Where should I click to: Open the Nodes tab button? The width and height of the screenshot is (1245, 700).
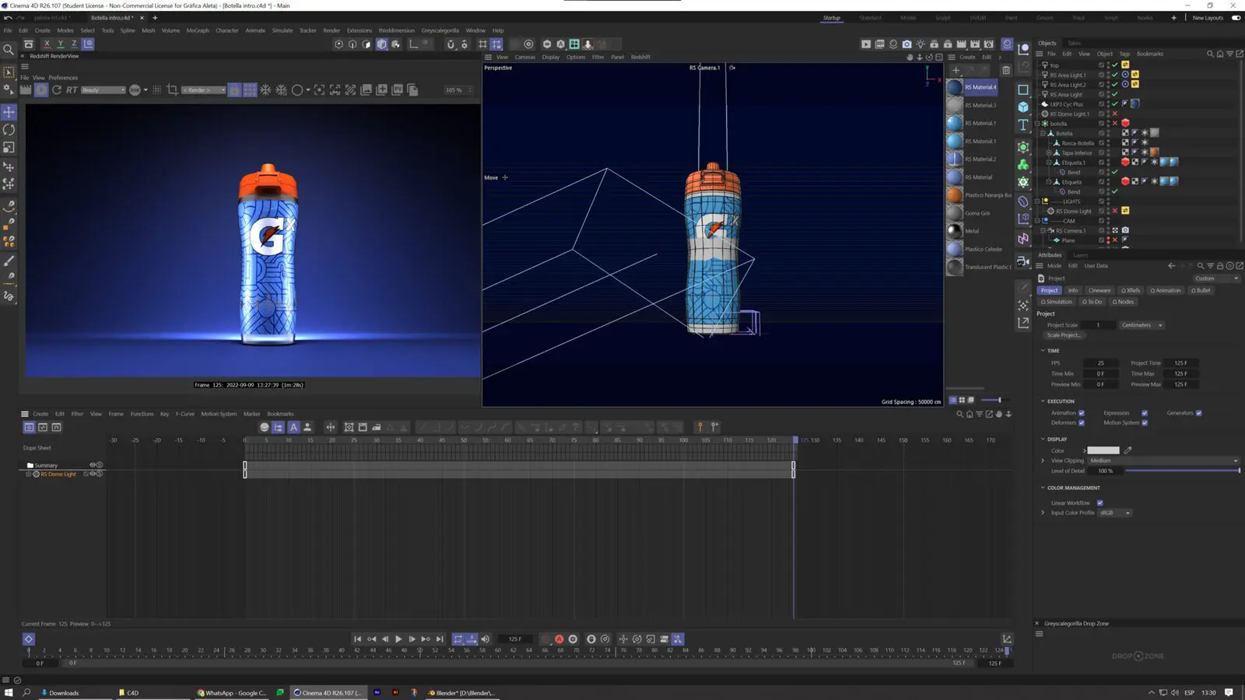point(1123,302)
